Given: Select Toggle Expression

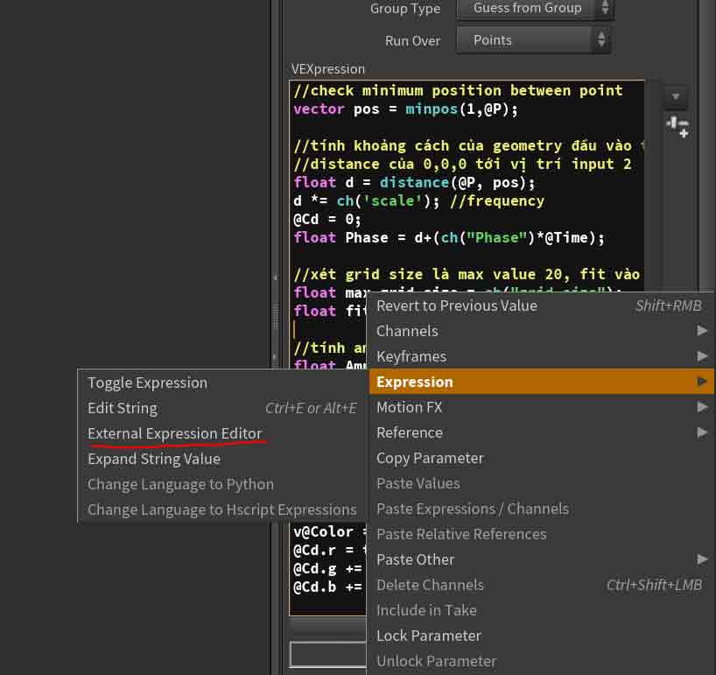Looking at the screenshot, I should pyautogui.click(x=222, y=383).
